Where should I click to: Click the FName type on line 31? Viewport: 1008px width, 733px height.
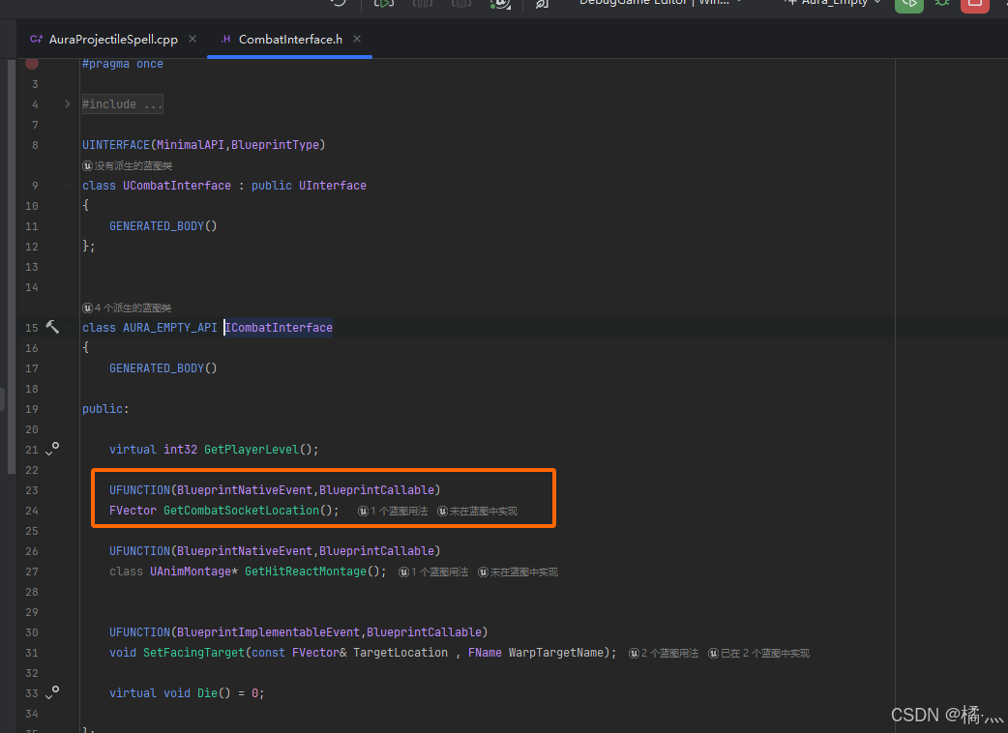(485, 652)
